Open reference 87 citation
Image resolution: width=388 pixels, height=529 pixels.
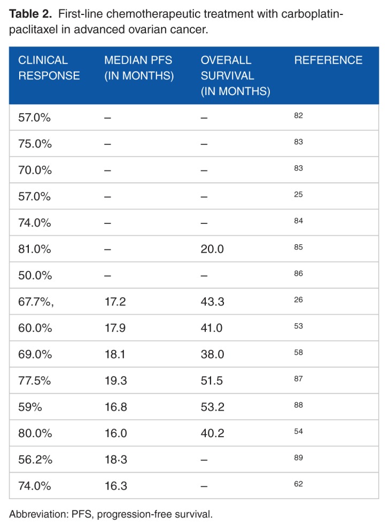point(298,379)
